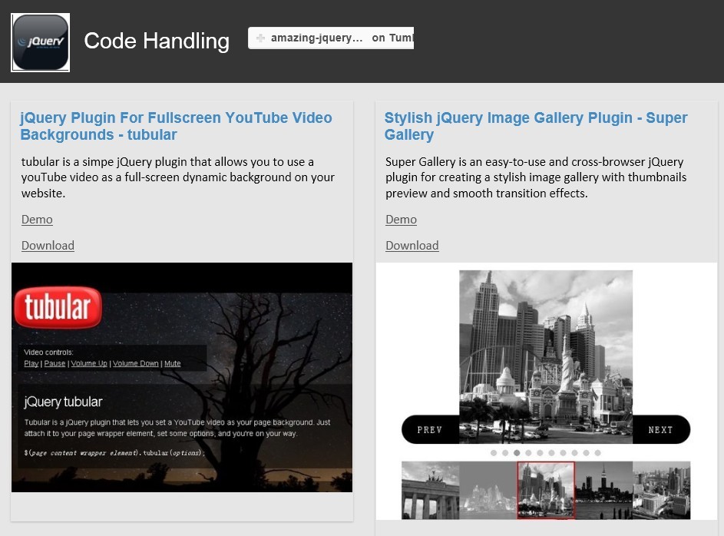
Task: Click the plus icon in the Tumblr follow button
Action: tap(260, 38)
